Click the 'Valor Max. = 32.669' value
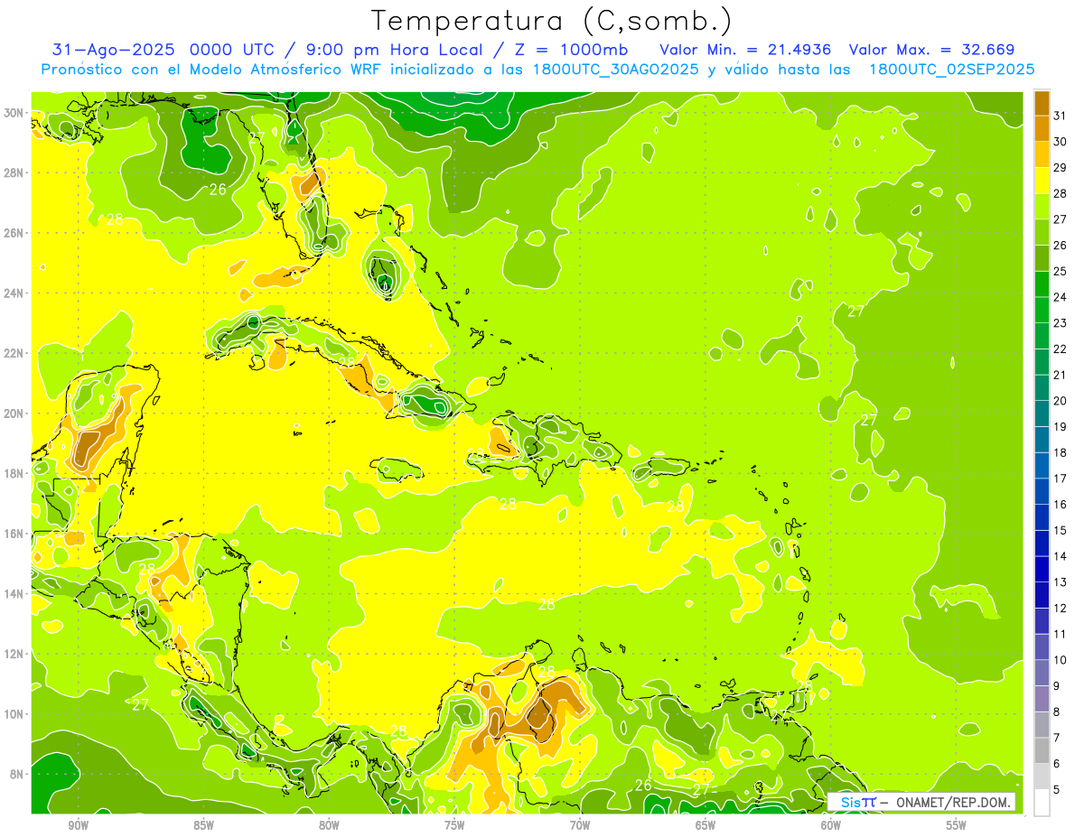Screen dimensions: 1084x837 932,50
